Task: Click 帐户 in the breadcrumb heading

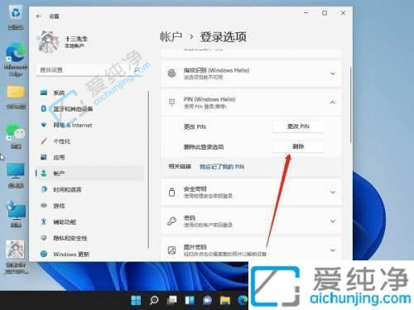Action: tap(171, 37)
